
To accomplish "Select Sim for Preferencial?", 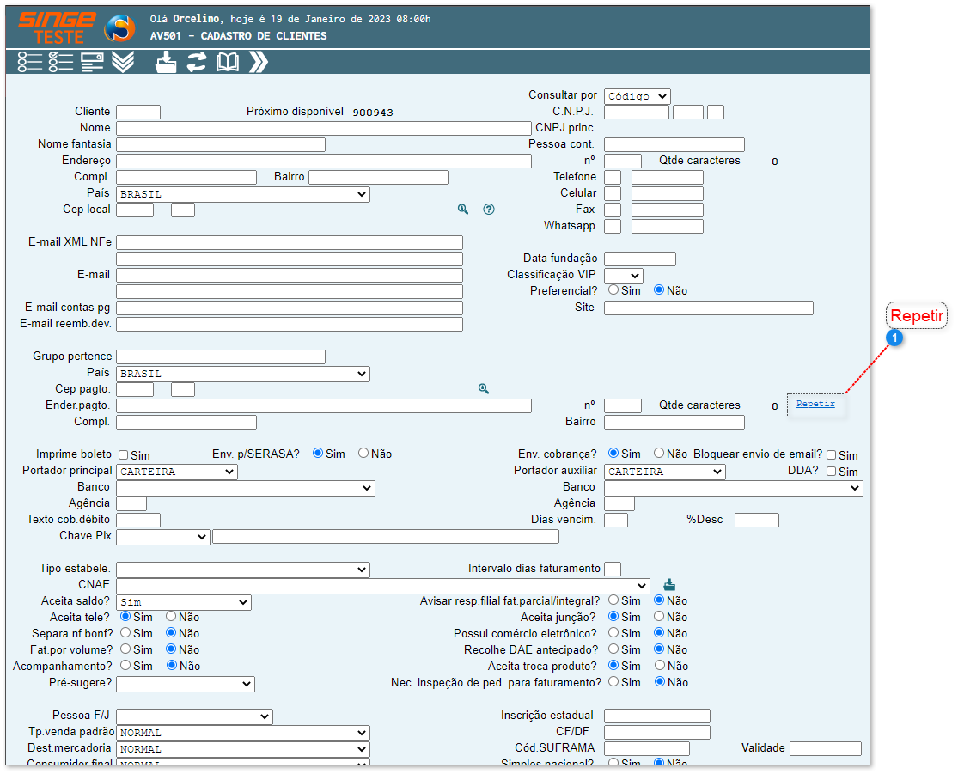I will 613,290.
